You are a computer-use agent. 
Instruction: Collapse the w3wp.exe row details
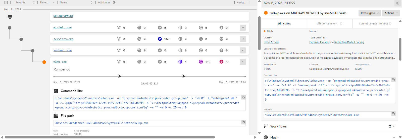click(243, 62)
